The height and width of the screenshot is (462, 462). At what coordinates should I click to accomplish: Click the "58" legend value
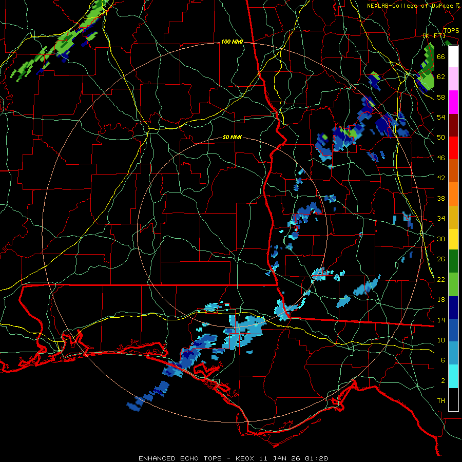tap(441, 97)
